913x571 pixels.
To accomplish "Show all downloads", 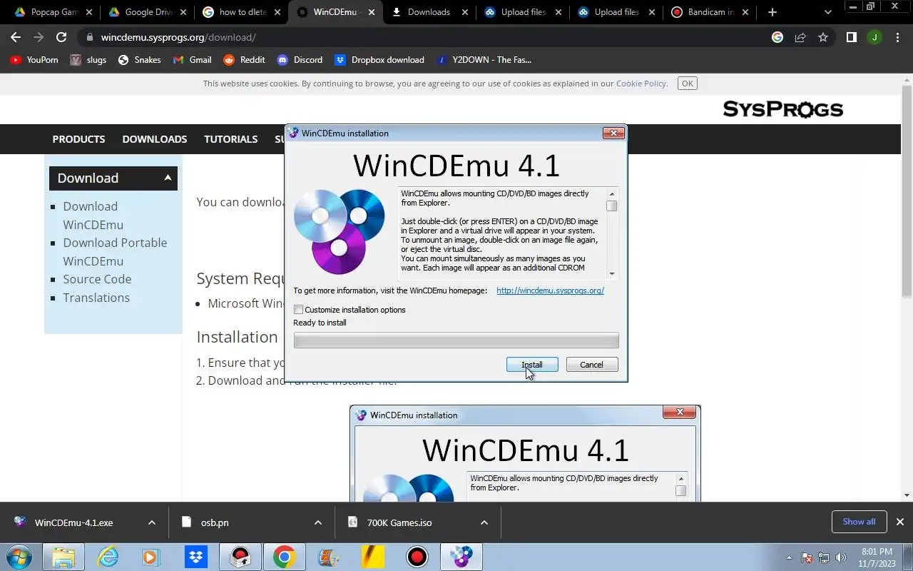I will 859,522.
